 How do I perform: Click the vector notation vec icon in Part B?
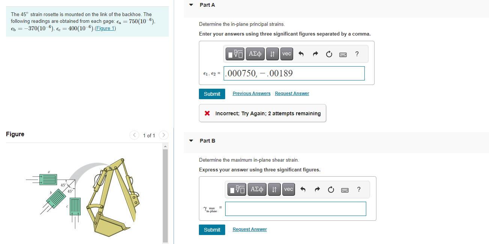point(288,189)
